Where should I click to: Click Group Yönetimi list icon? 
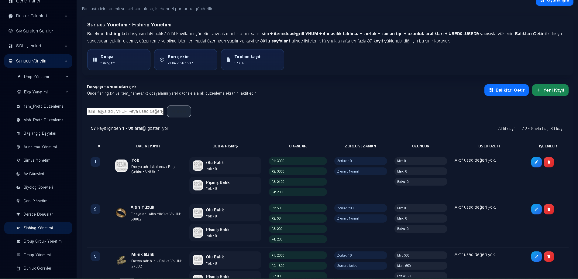[18, 255]
